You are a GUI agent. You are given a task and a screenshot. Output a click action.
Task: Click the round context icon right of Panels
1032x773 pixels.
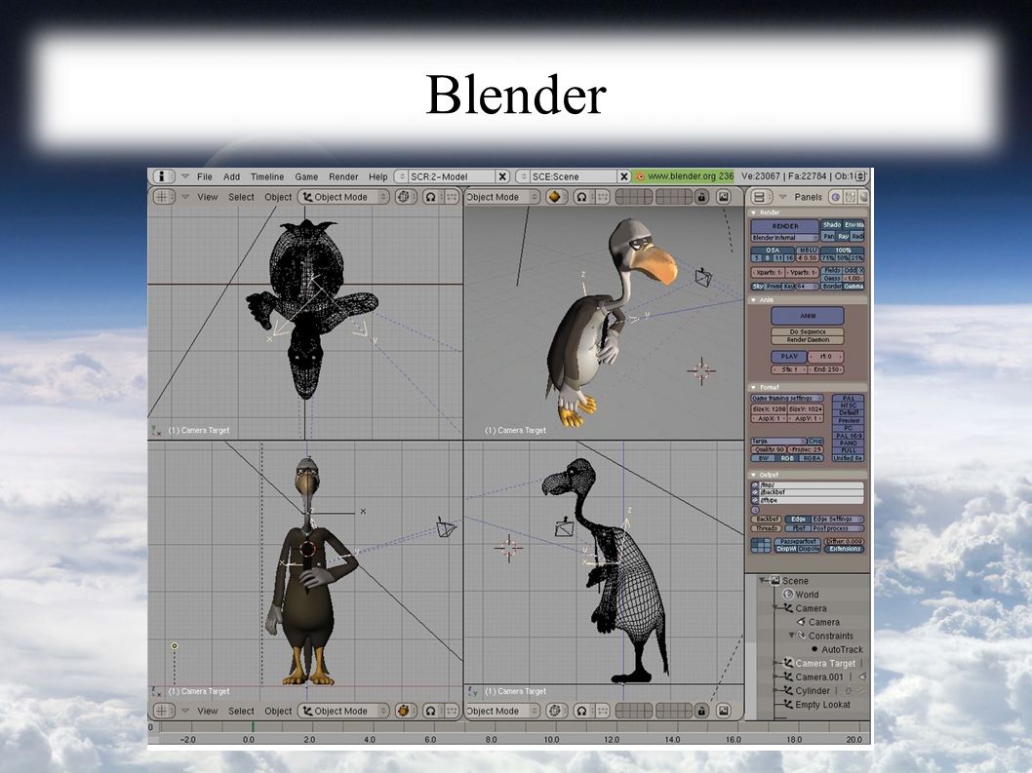835,197
